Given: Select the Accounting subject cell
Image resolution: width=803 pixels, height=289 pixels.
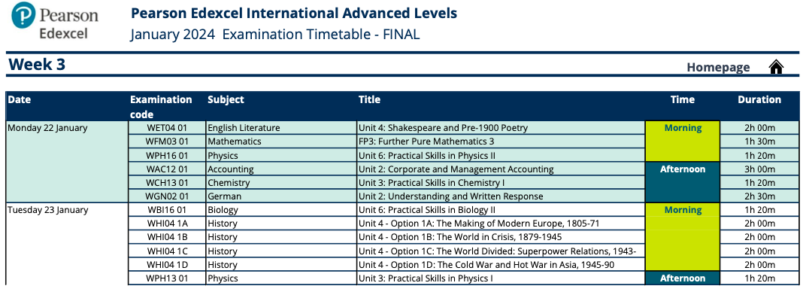Looking at the screenshot, I should pyautogui.click(x=281, y=169).
